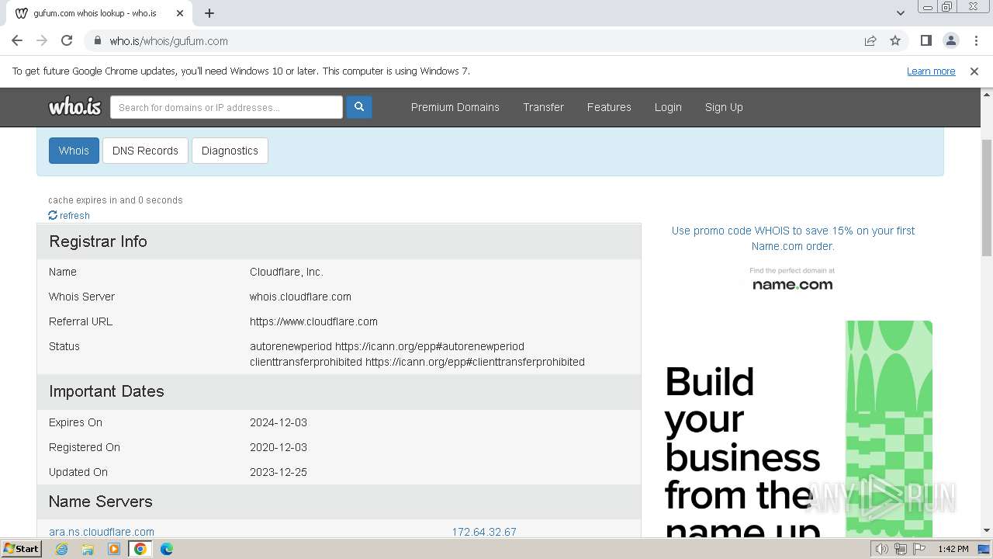Expand the tab search dropdown

[x=900, y=13]
